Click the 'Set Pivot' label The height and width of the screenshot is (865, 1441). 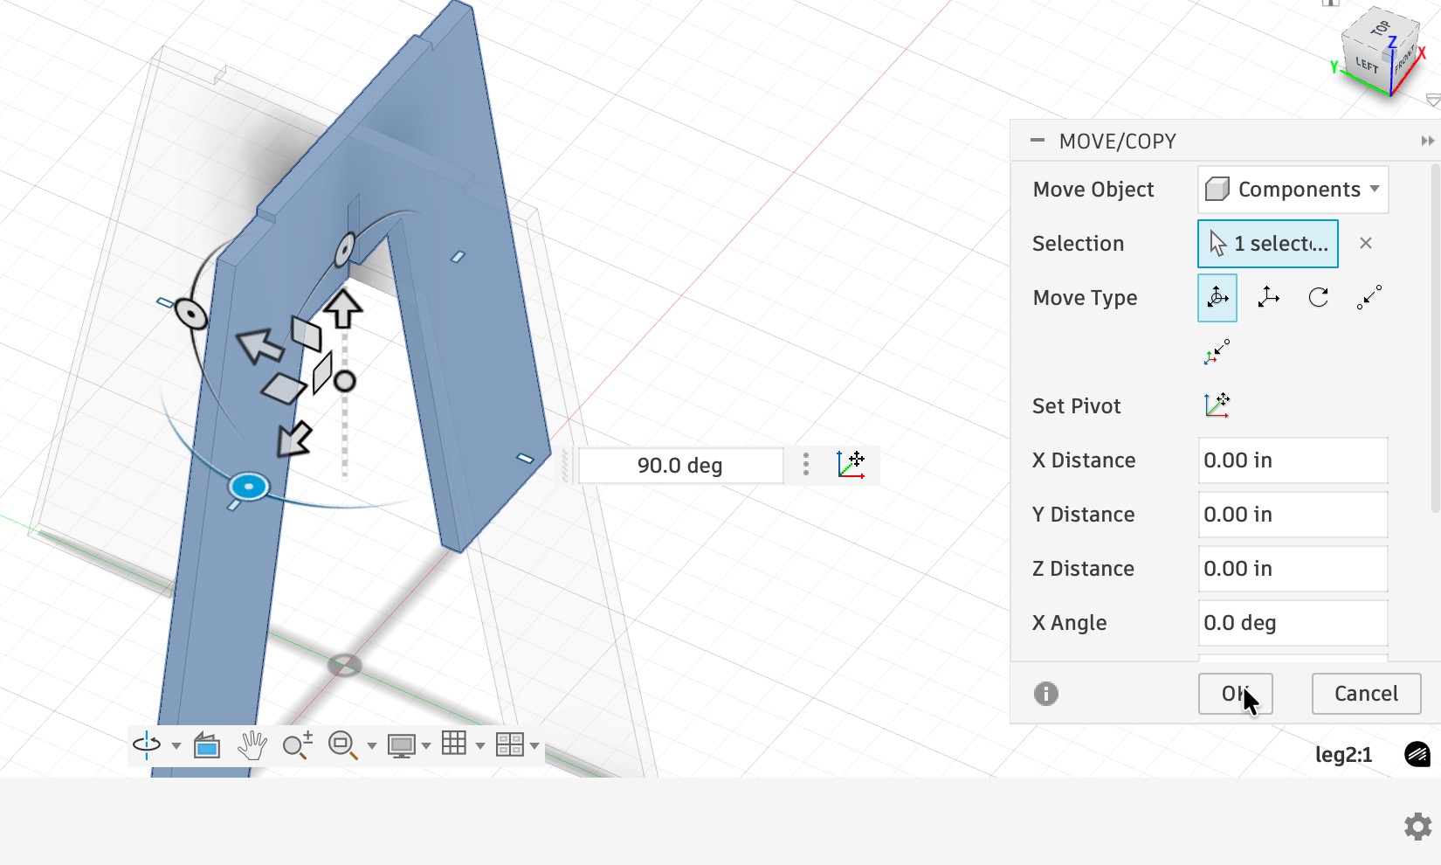click(1076, 406)
